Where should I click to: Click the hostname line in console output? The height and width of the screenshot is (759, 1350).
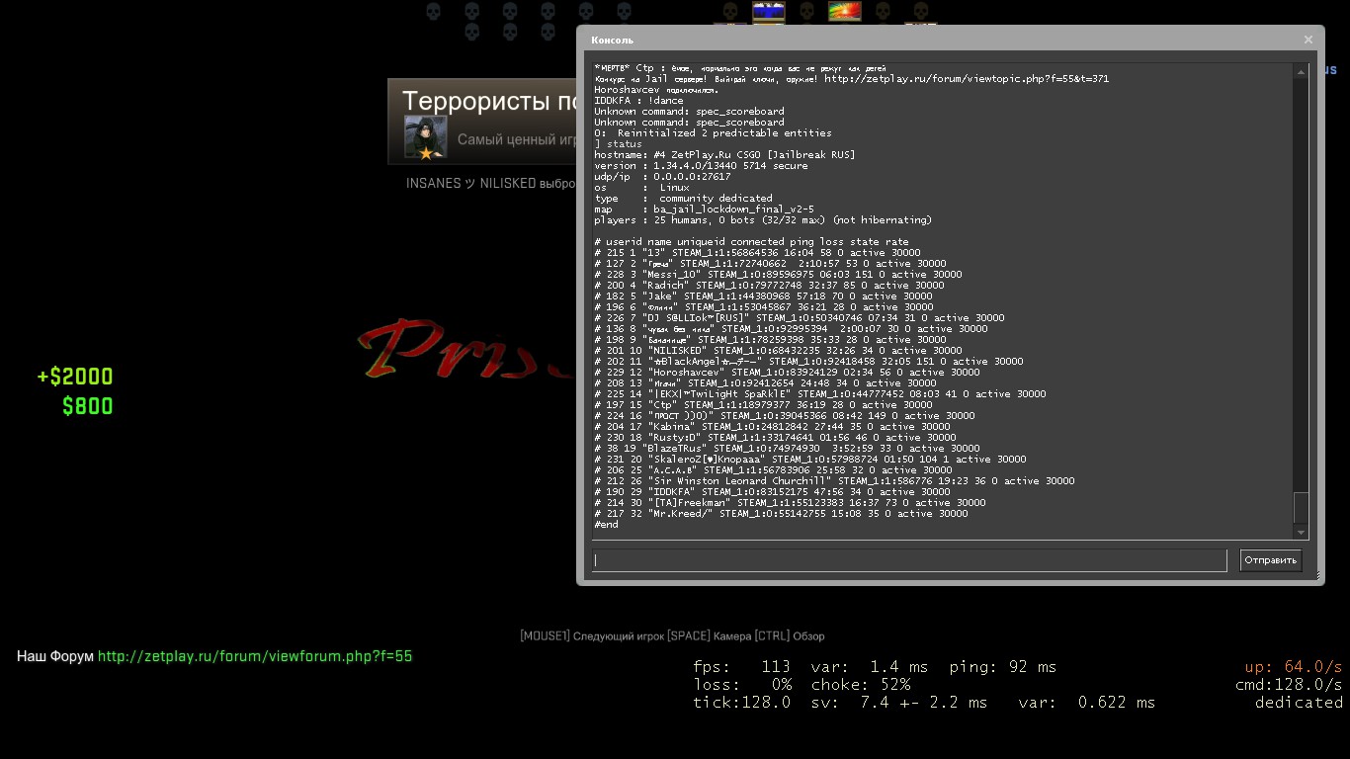[724, 155]
